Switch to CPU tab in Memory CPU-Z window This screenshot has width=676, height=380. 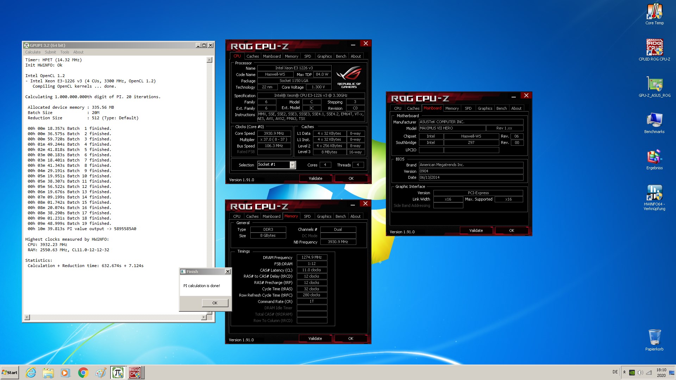pos(237,216)
